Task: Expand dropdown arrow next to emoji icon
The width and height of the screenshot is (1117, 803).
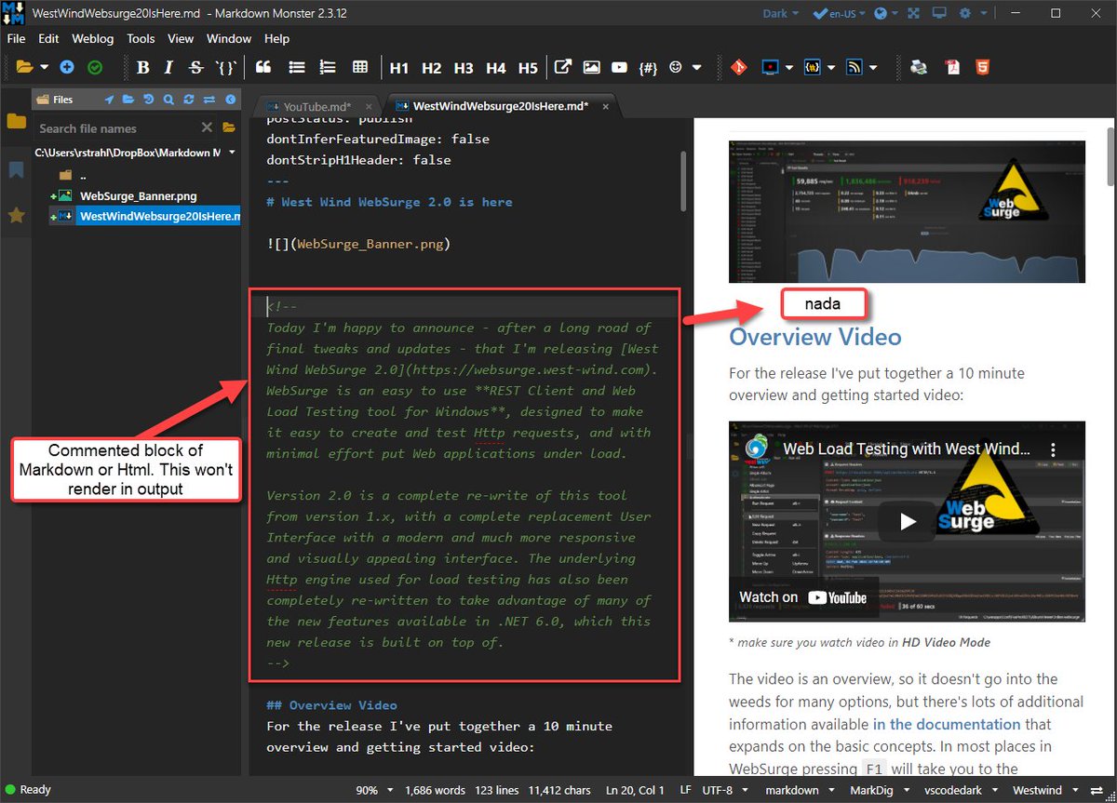Action: 696,68
